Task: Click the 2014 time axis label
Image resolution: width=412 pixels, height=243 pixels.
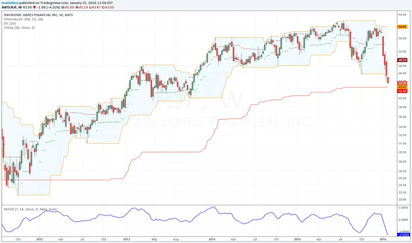Action: (212, 239)
